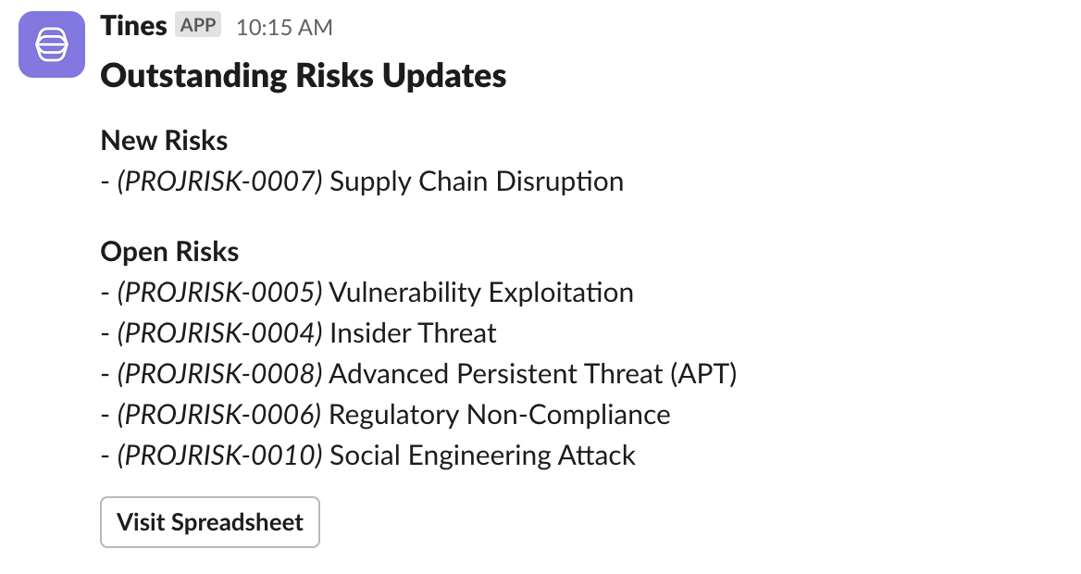
Task: Open the 10:15 AM message timestamp
Action: [x=284, y=28]
